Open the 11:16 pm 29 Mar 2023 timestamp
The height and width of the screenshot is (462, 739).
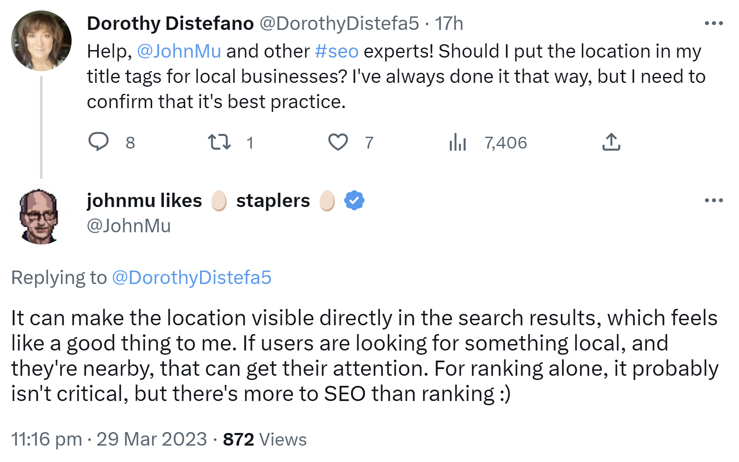(109, 439)
